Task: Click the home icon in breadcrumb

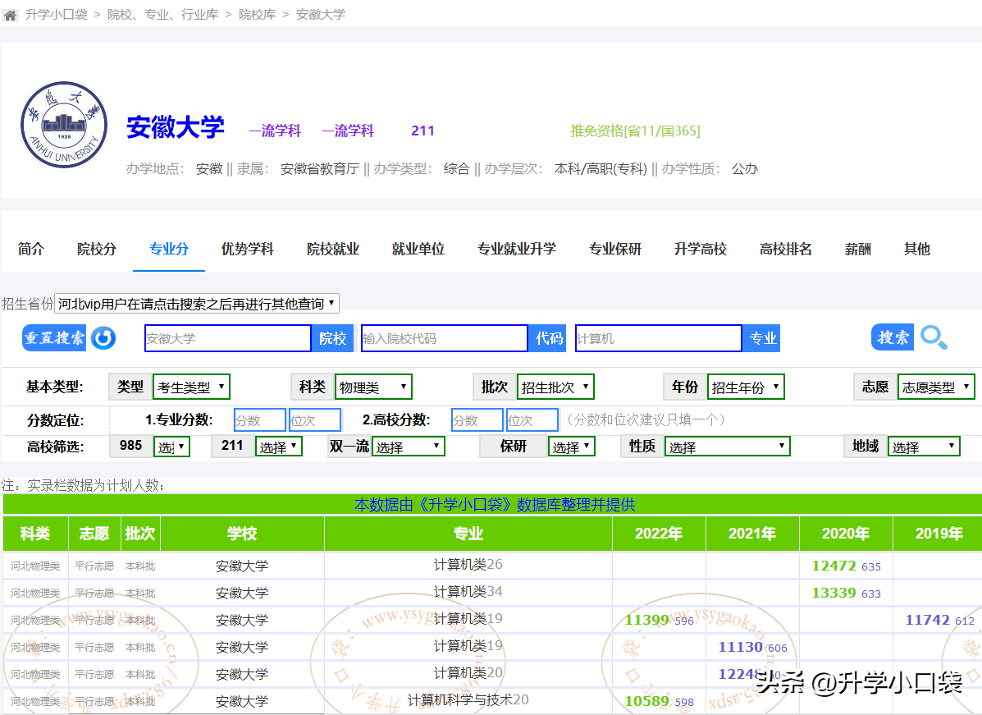Action: pos(10,15)
